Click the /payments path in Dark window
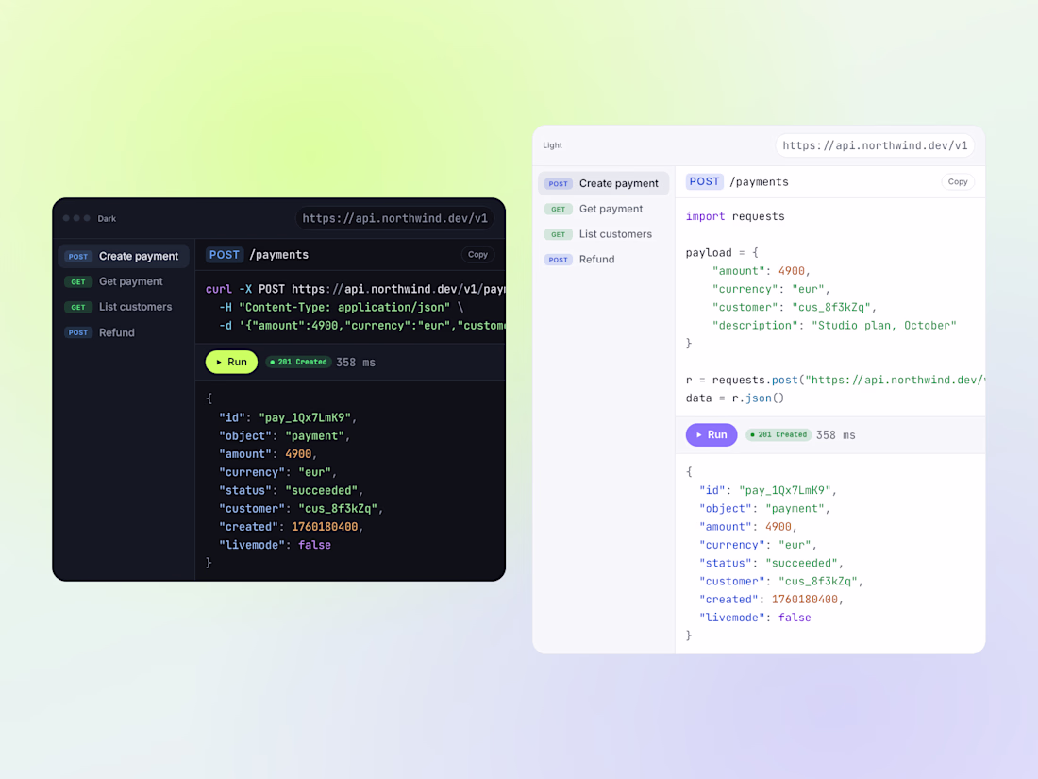 click(x=278, y=255)
